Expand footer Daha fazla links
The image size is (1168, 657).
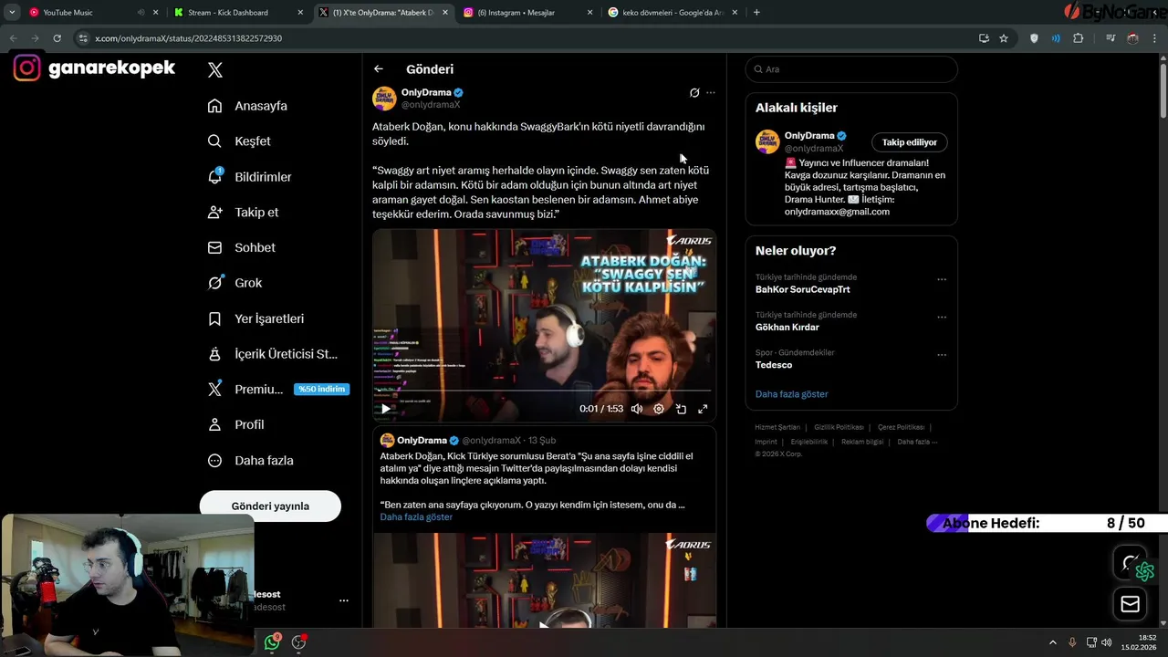[x=917, y=442]
